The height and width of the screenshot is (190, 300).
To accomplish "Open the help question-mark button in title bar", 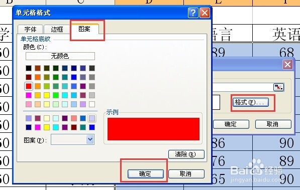I will pyautogui.click(x=193, y=13).
